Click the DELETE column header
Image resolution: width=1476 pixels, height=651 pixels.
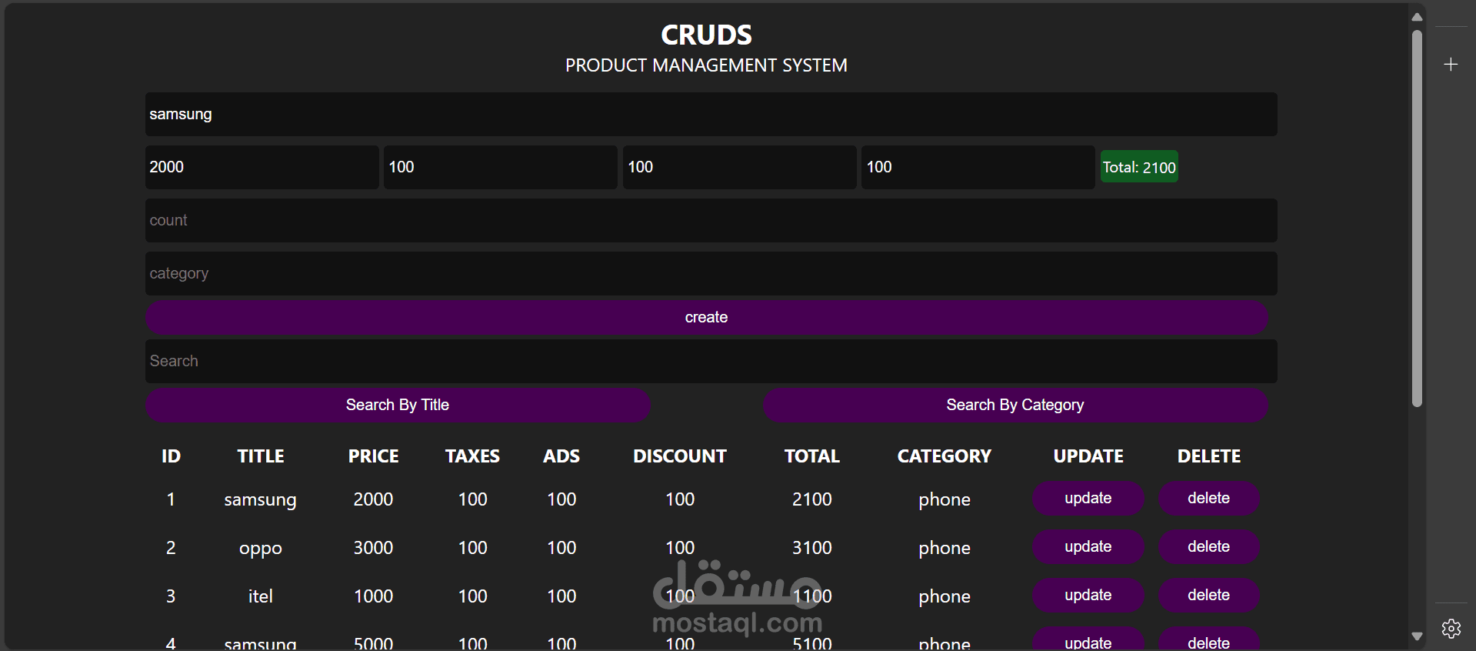pyautogui.click(x=1209, y=456)
